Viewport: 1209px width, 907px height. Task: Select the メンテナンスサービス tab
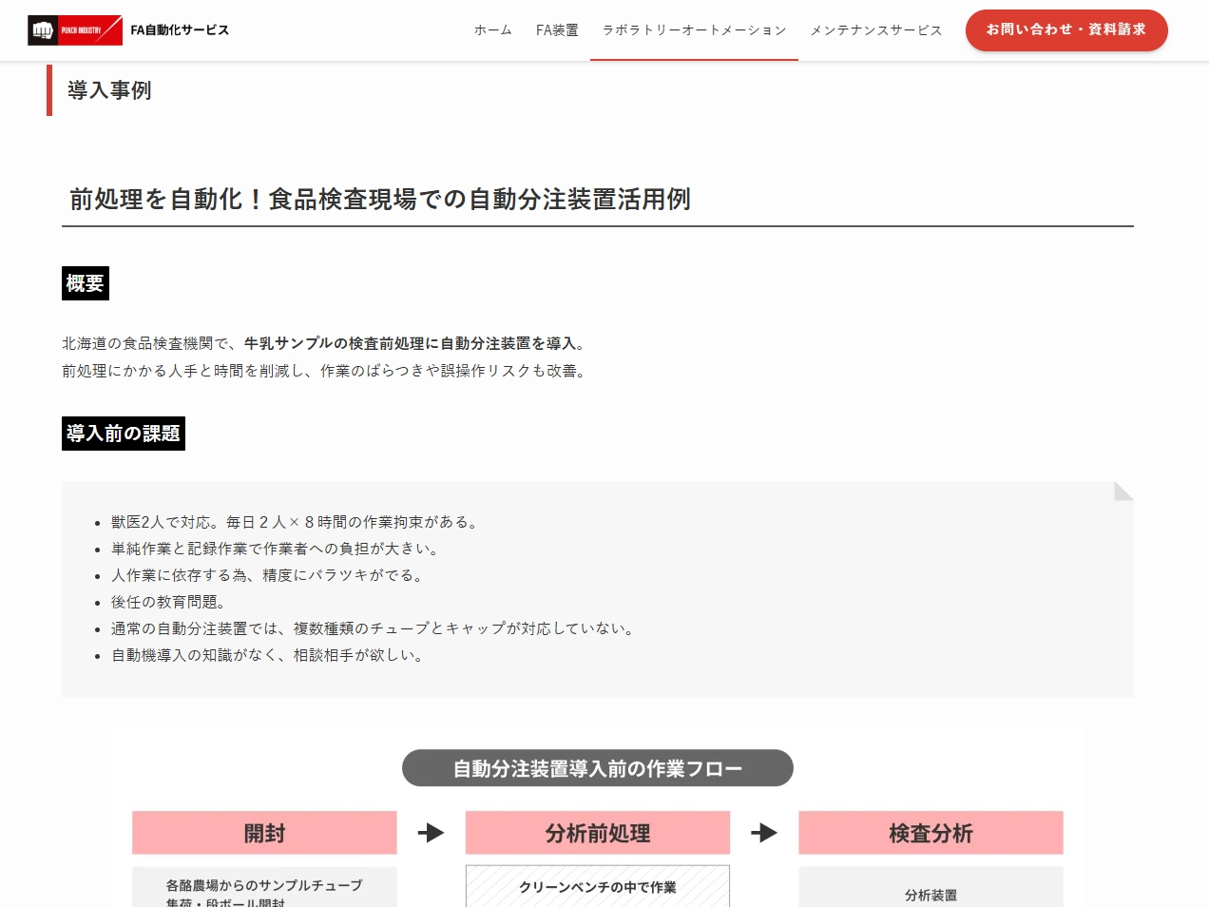click(x=875, y=29)
